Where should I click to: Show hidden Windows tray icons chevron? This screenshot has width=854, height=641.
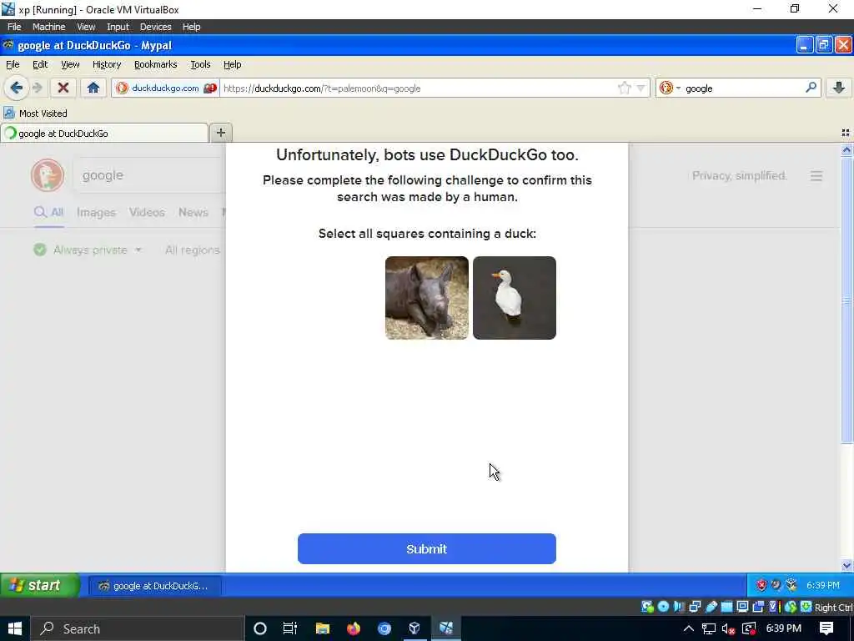(688, 628)
